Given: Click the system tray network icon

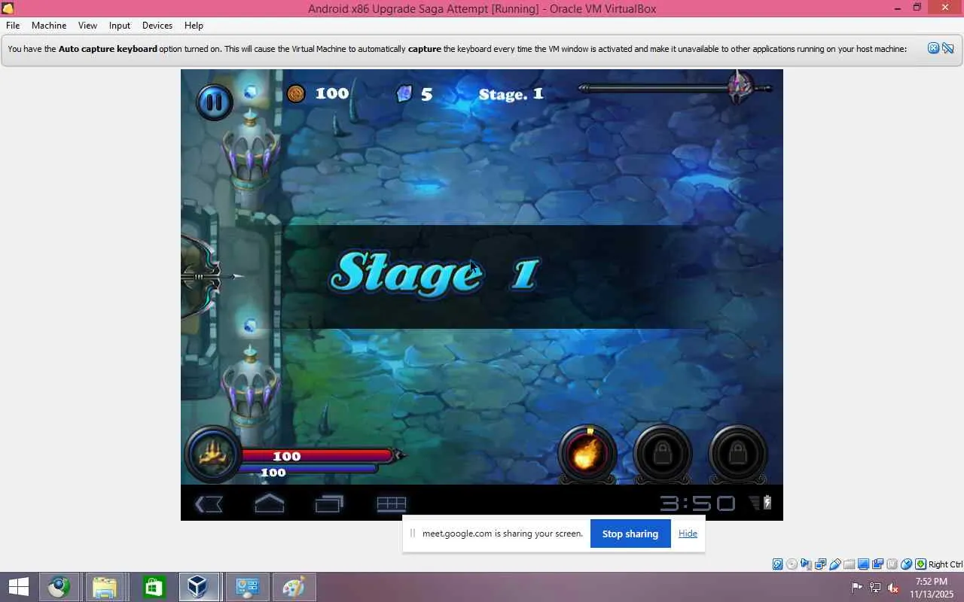Looking at the screenshot, I should [x=875, y=587].
